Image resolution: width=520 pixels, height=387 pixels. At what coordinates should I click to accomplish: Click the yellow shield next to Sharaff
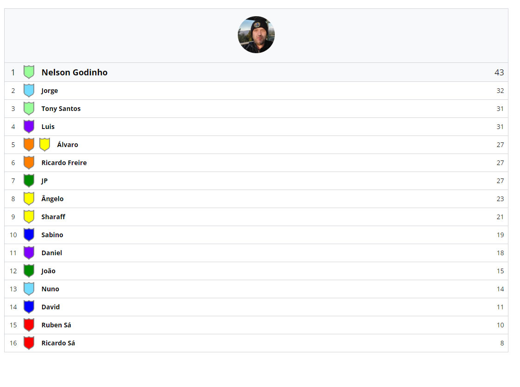[x=29, y=217]
